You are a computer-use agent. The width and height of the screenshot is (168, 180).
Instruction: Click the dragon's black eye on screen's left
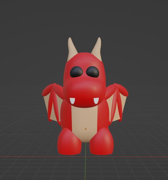(76, 72)
